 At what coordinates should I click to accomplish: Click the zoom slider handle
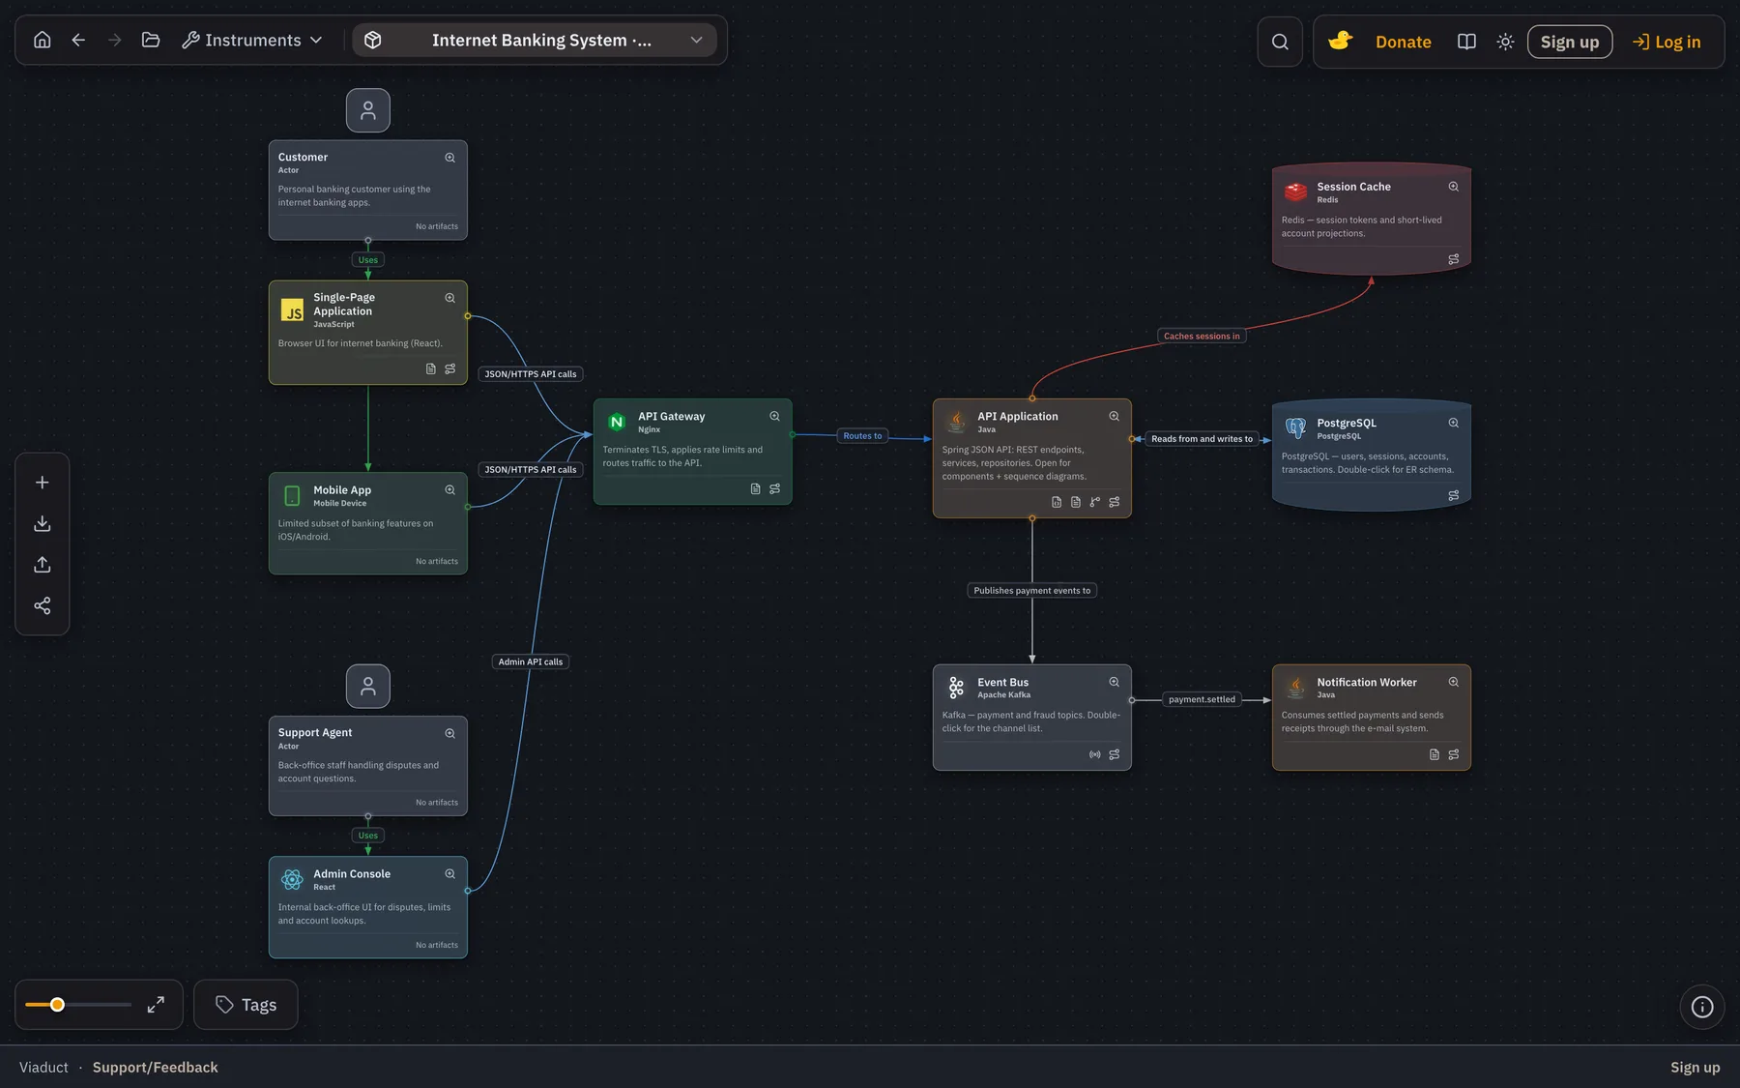(x=57, y=1005)
